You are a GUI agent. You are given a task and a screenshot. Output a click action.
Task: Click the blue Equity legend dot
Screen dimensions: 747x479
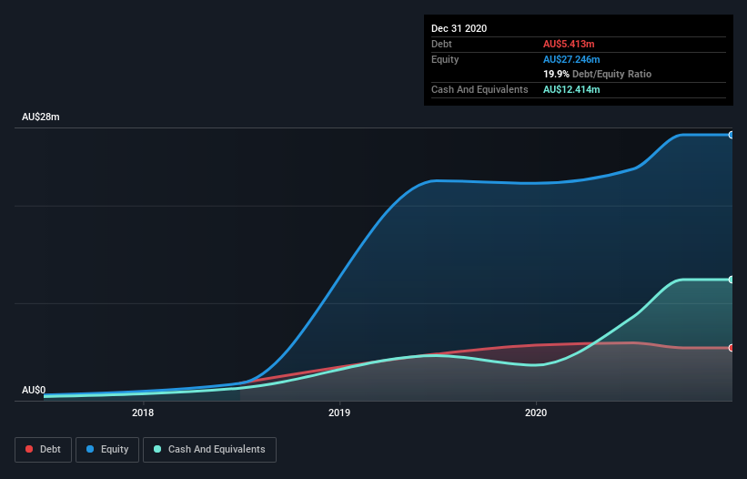point(90,449)
